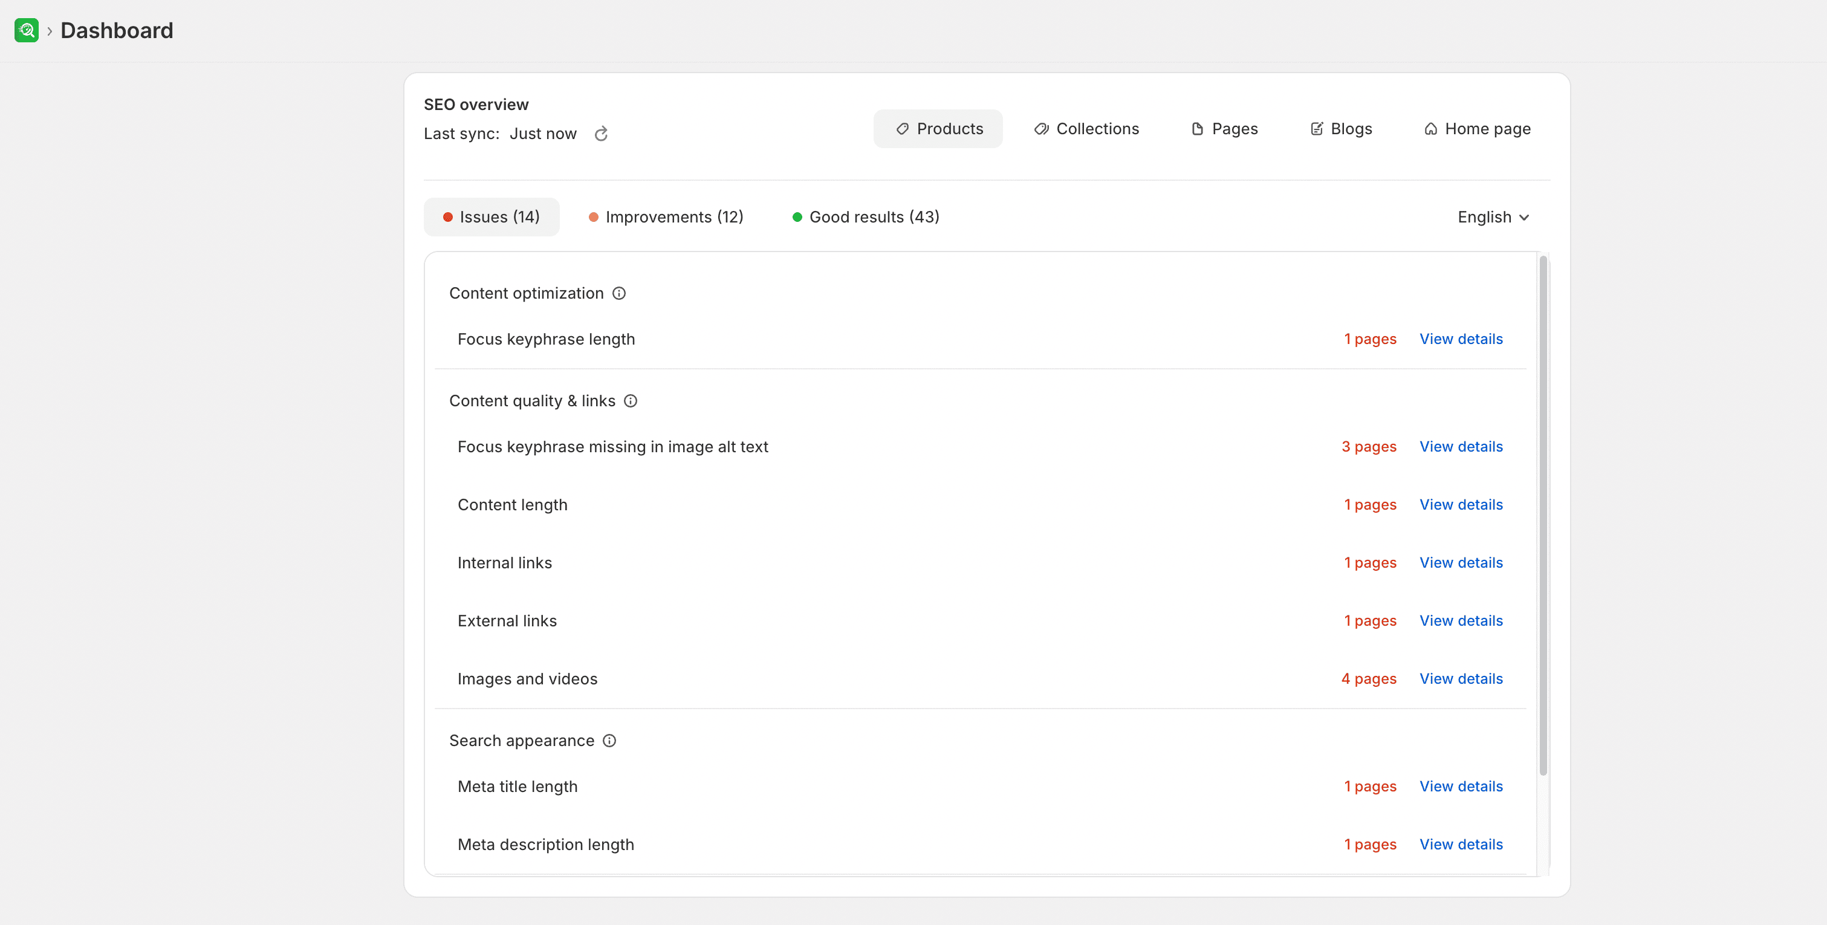View details for Images and videos
The height and width of the screenshot is (925, 1827).
(1461, 680)
